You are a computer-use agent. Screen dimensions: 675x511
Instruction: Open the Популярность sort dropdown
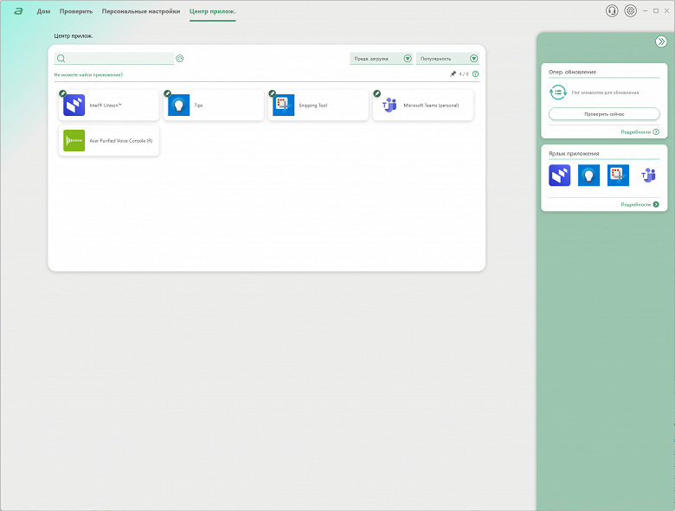click(447, 59)
